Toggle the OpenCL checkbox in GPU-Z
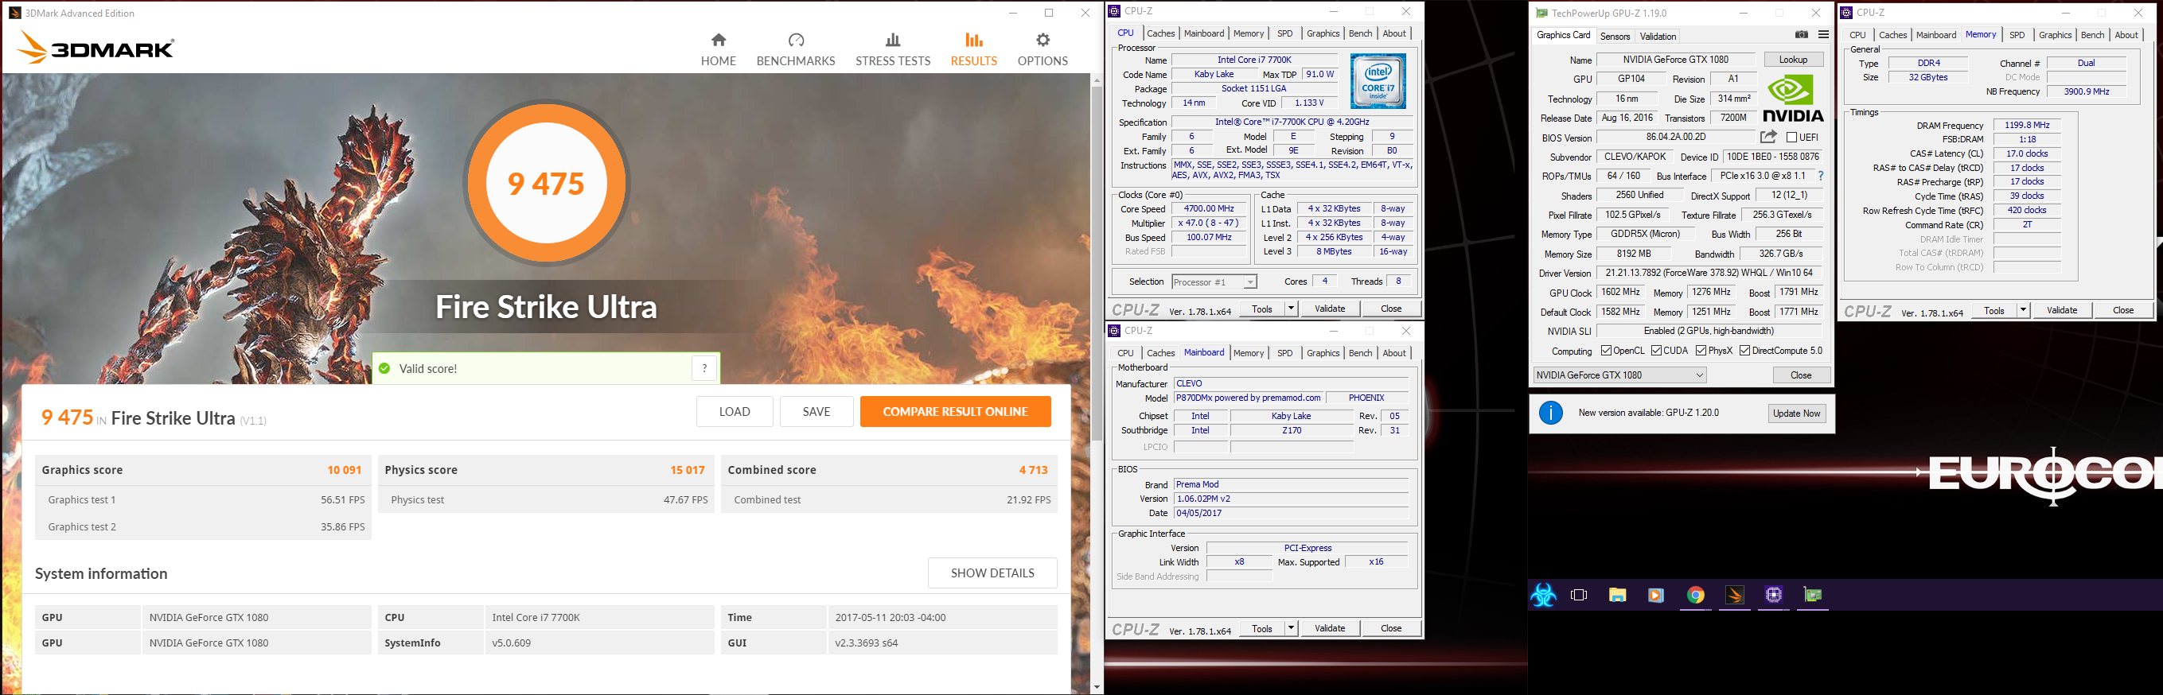This screenshot has height=695, width=2163. (1606, 351)
